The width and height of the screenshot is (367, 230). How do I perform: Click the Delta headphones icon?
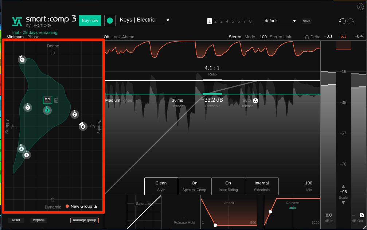point(307,37)
